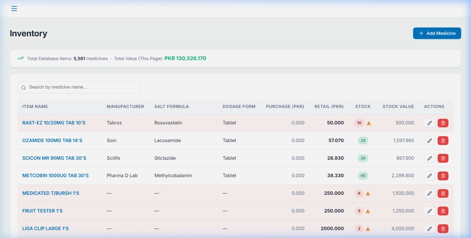This screenshot has width=471, height=238.
Task: Click the Lacosamide salt formula cell
Action: 168,140
